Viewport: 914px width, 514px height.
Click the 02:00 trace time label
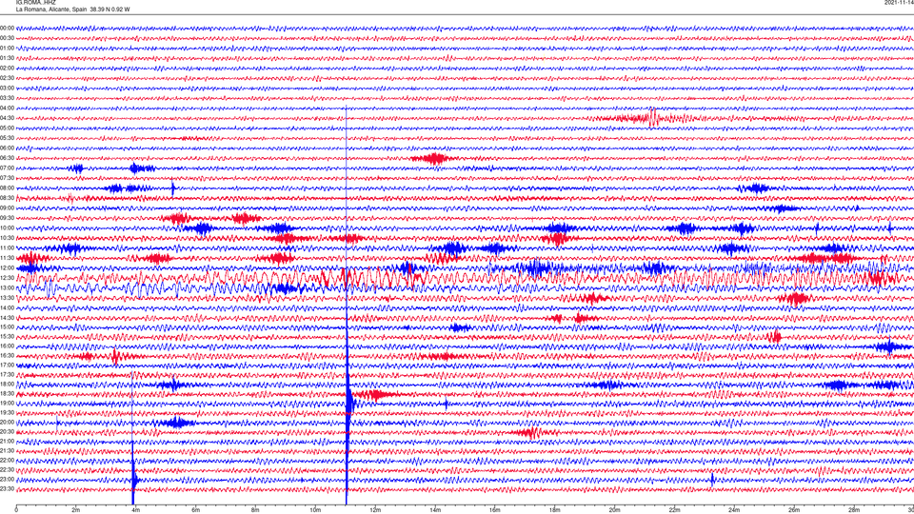point(7,69)
